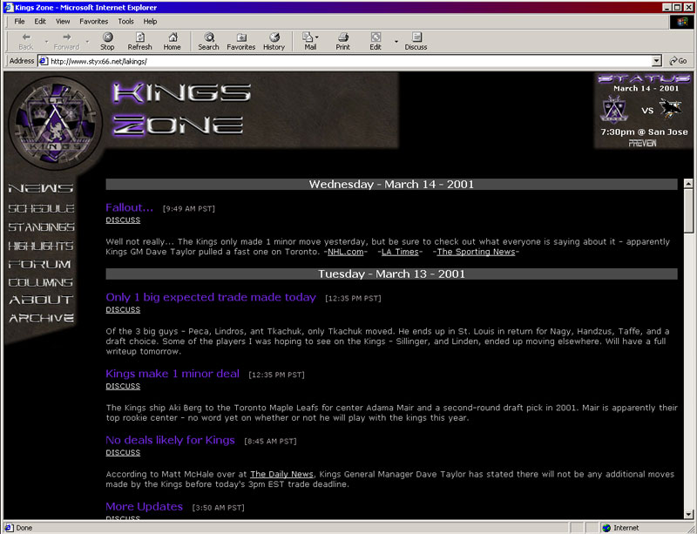Click the 'Done' status bar text
The height and width of the screenshot is (534, 697).
24,528
